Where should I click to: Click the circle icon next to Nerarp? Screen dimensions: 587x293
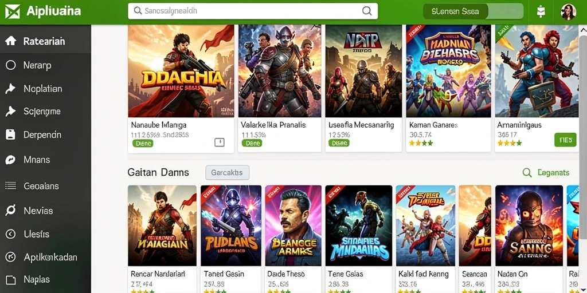tap(10, 65)
